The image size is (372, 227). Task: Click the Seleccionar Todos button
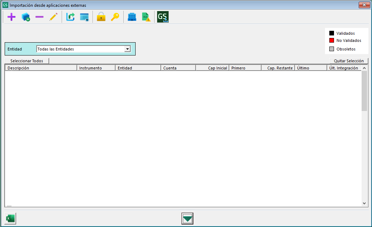point(27,61)
